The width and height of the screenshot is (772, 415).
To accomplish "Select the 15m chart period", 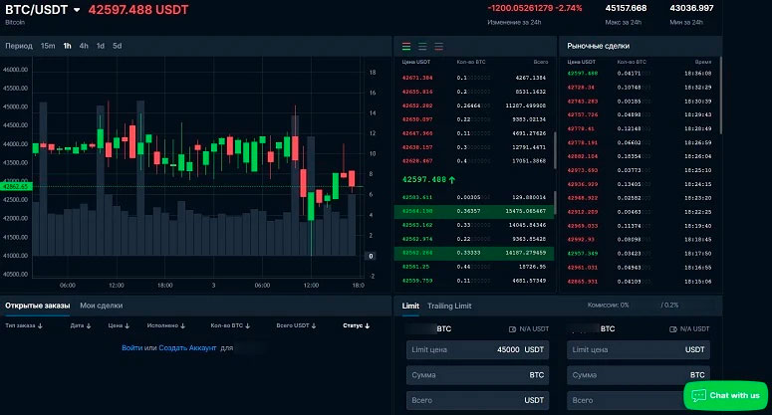I will (x=48, y=46).
